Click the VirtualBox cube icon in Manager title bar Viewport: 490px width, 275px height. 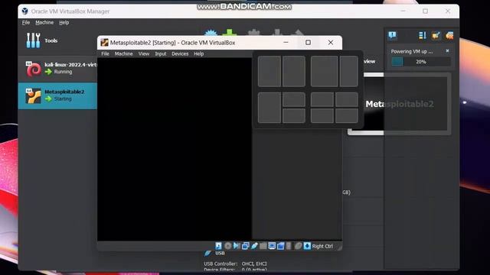click(25, 11)
